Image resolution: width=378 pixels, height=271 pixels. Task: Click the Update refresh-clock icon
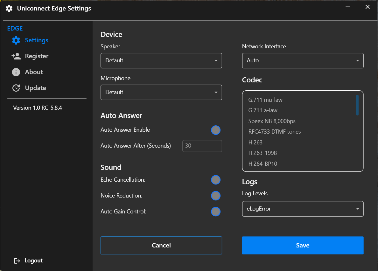coord(16,88)
